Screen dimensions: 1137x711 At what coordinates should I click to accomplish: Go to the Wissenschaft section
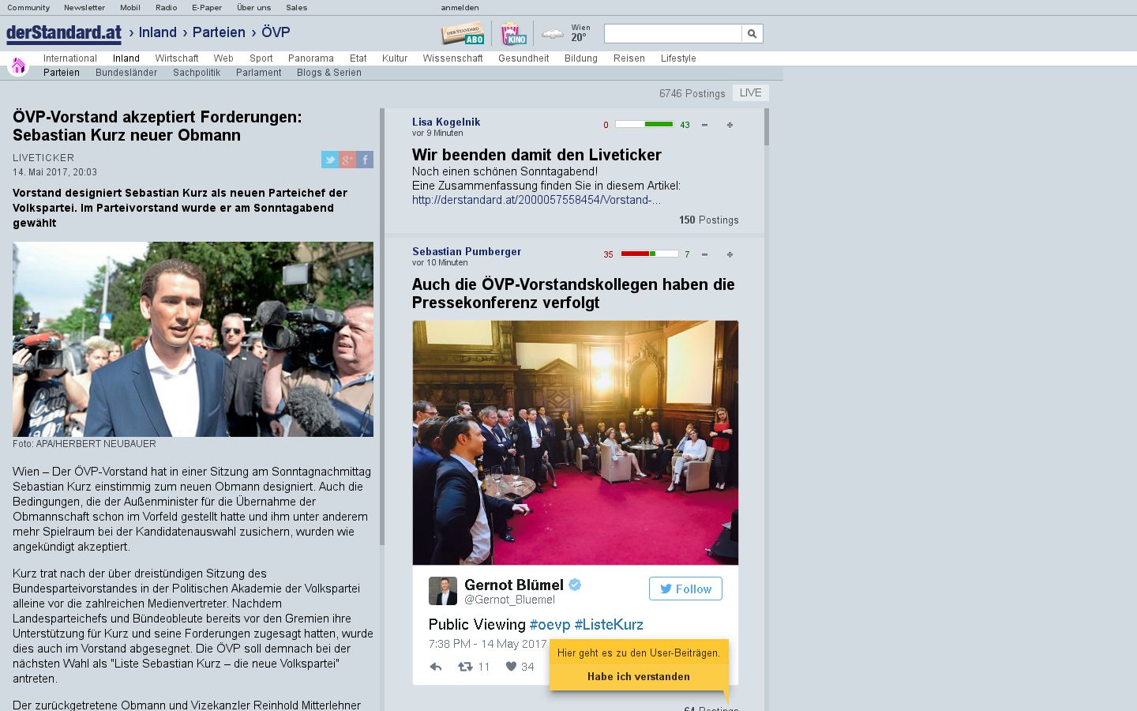tap(452, 58)
